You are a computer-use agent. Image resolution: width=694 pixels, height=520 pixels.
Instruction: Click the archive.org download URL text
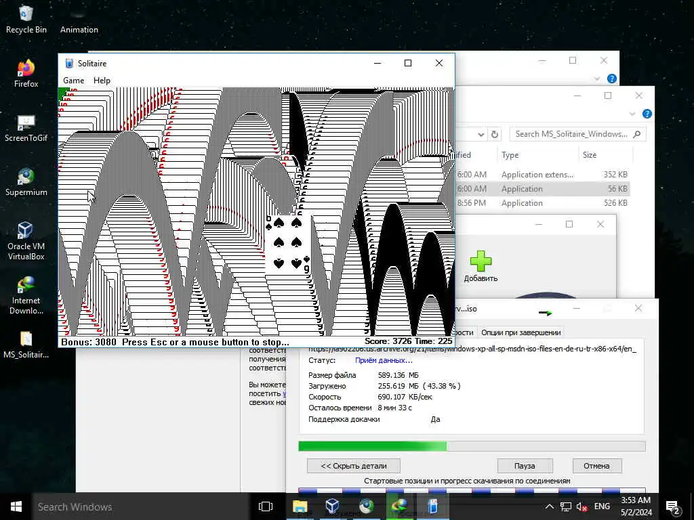[x=472, y=349]
